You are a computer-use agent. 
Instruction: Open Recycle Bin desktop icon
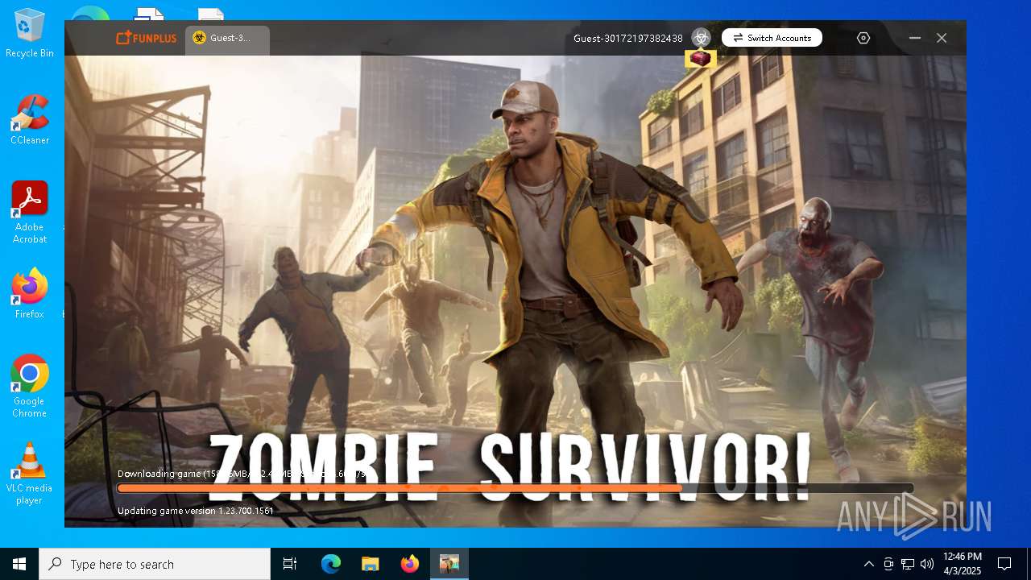pos(30,34)
